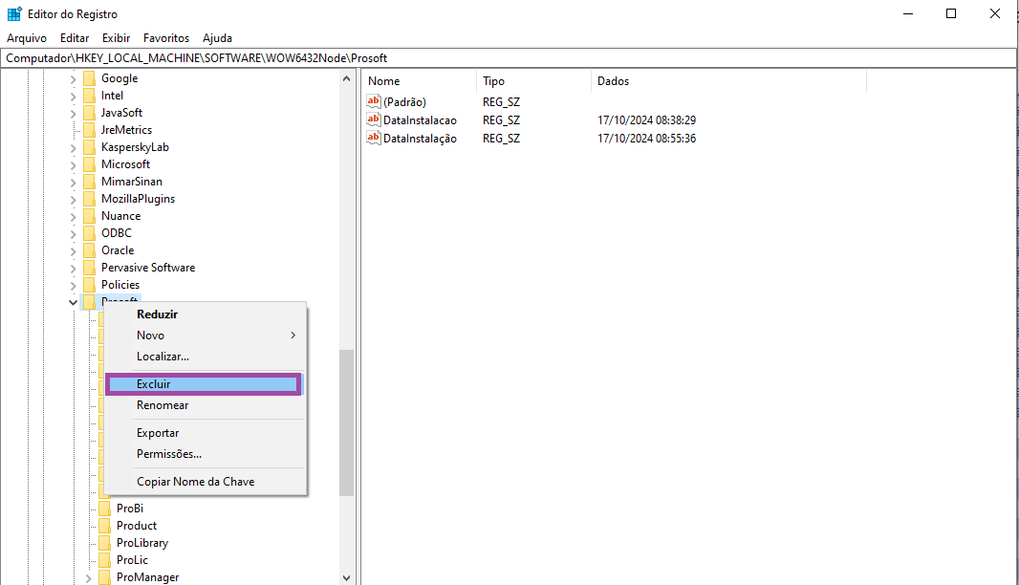Click the tree vertical scrollbar thumb
Image resolution: width=1019 pixels, height=585 pixels.
pyautogui.click(x=346, y=423)
